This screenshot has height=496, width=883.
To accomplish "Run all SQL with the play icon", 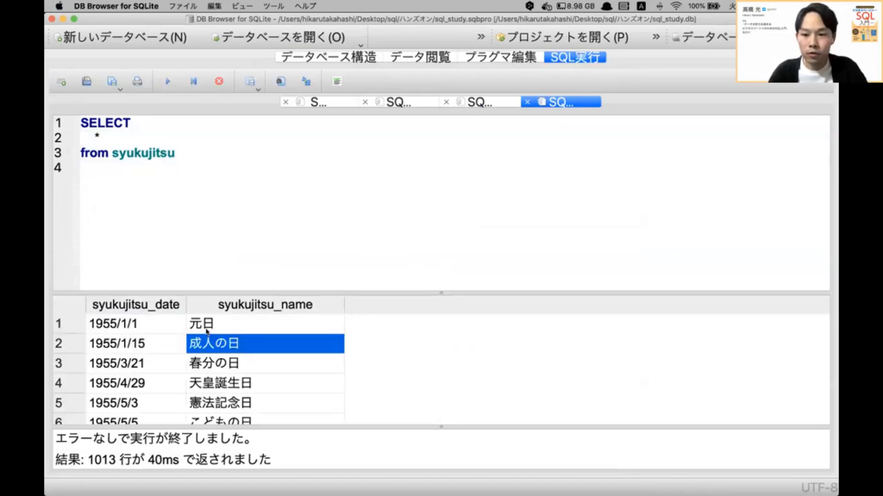I will point(168,82).
